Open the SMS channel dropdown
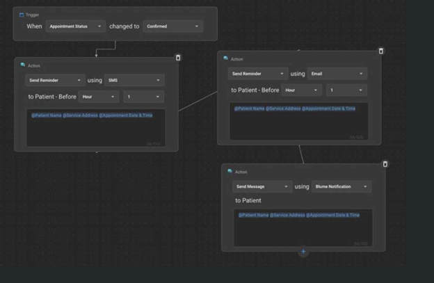 click(134, 81)
